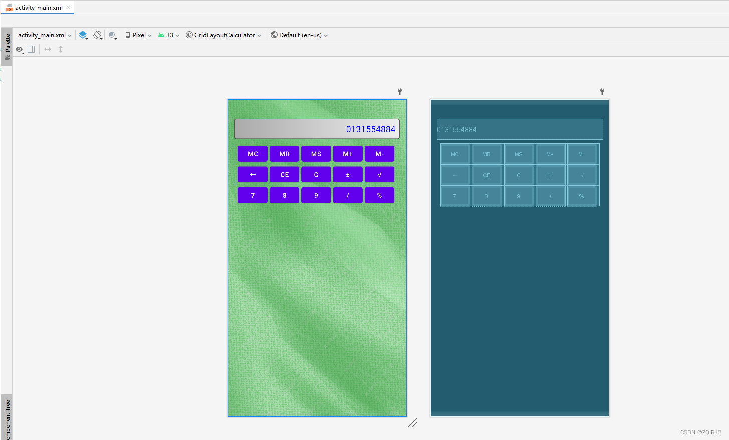Select the 8 widget in blueprint view
The width and height of the screenshot is (729, 440).
[487, 196]
